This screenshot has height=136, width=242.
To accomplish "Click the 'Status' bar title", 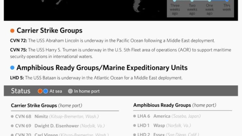I will [x=21, y=91].
